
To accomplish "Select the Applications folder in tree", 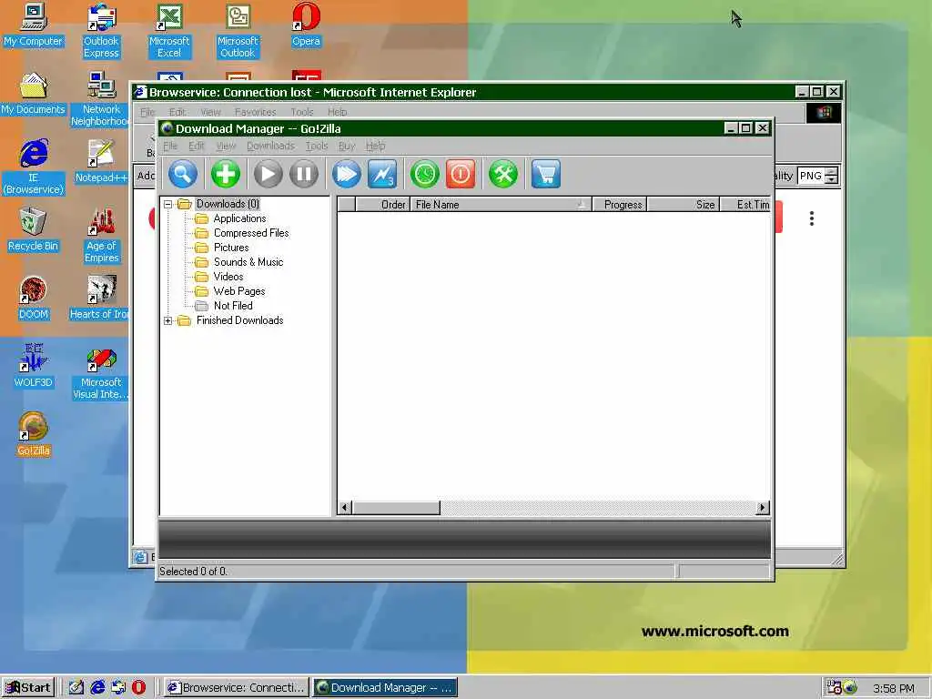I will click(239, 218).
